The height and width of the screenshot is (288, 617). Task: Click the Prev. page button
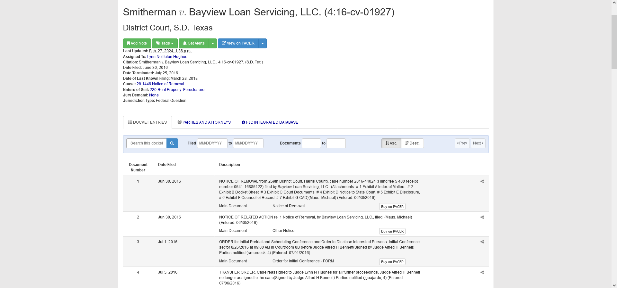(462, 143)
